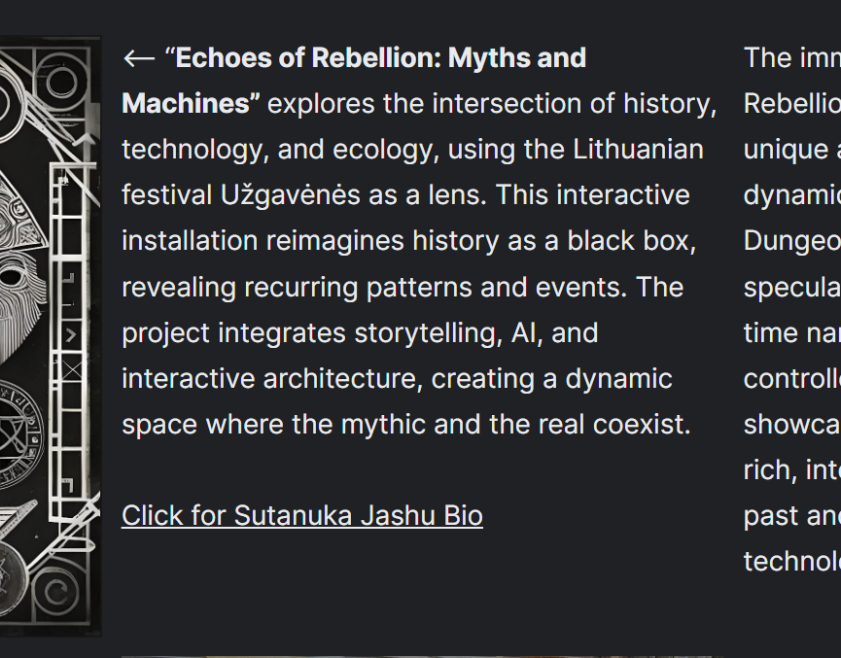Click the line ending with real coexist
This screenshot has width=841, height=658.
[406, 425]
